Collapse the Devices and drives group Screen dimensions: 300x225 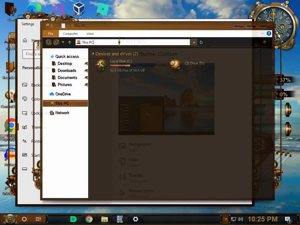[x=93, y=54]
